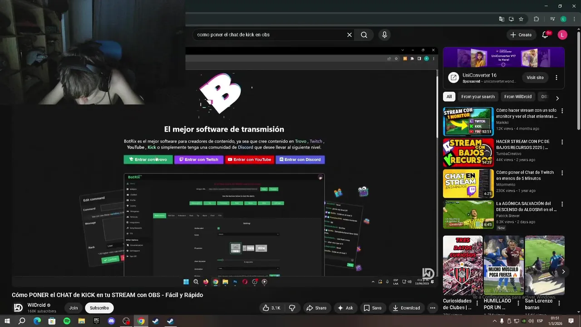Click the WilDroid channel name
This screenshot has width=581, height=327.
coord(36,305)
